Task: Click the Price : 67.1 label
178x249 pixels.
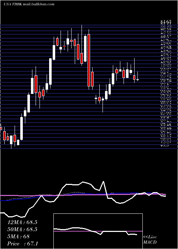Action: pyautogui.click(x=23, y=244)
